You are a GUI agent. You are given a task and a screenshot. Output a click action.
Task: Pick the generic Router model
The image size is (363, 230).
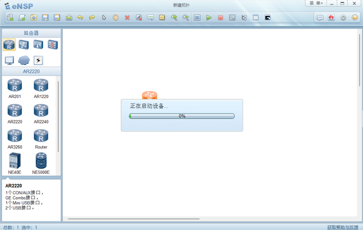click(41, 139)
